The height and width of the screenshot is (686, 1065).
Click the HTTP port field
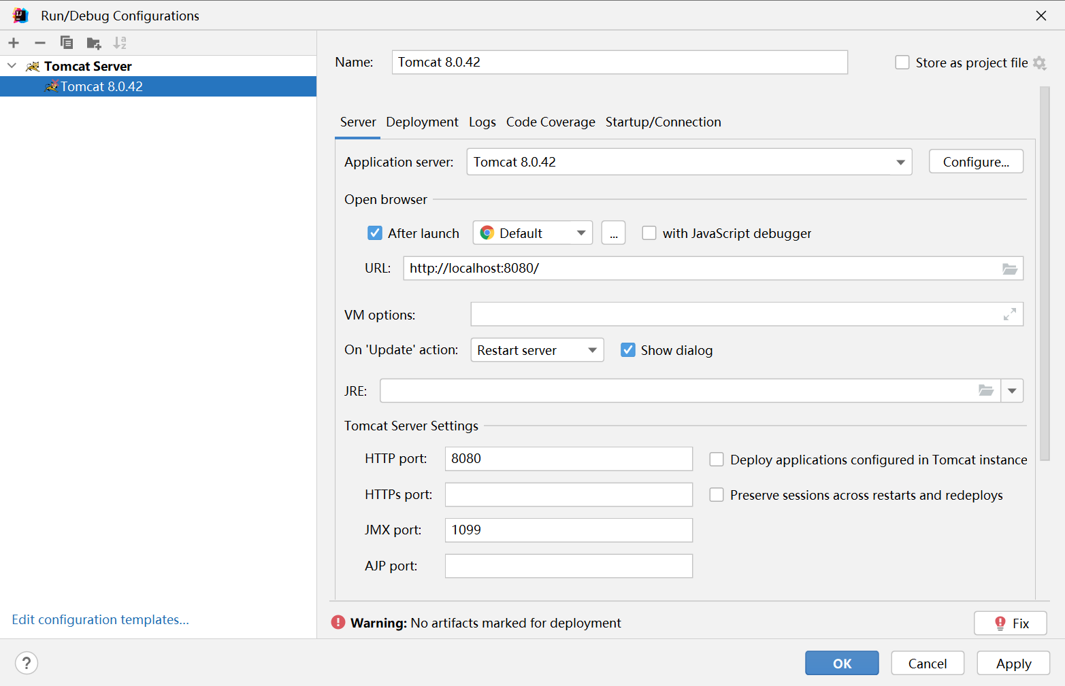click(569, 459)
